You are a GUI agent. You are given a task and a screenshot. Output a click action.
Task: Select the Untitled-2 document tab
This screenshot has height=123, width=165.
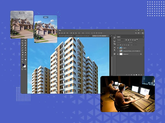click(100, 36)
